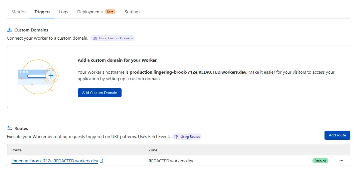Screen dimensions: 359x177
Task: Open the Using Routes documentation link
Action: coord(187,137)
